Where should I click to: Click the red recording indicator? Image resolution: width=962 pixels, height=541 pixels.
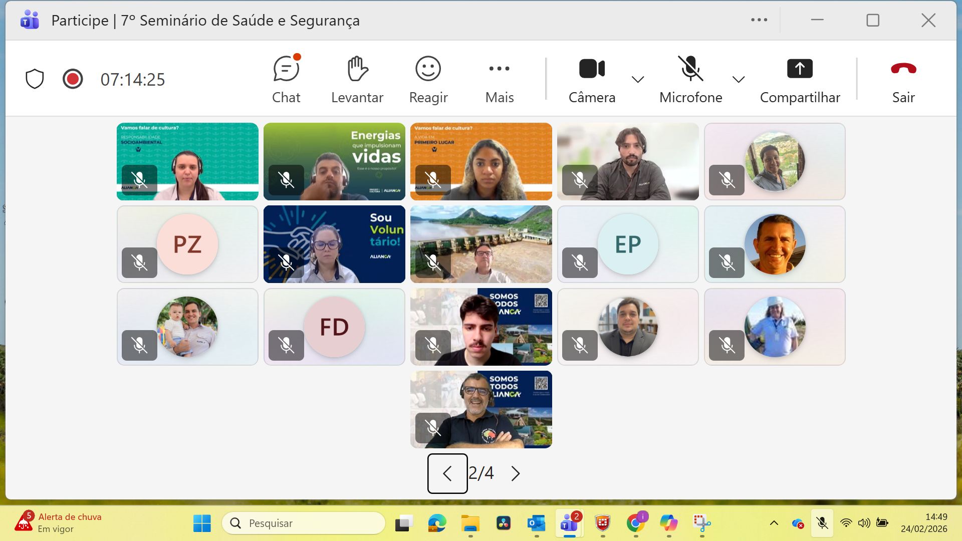[73, 79]
